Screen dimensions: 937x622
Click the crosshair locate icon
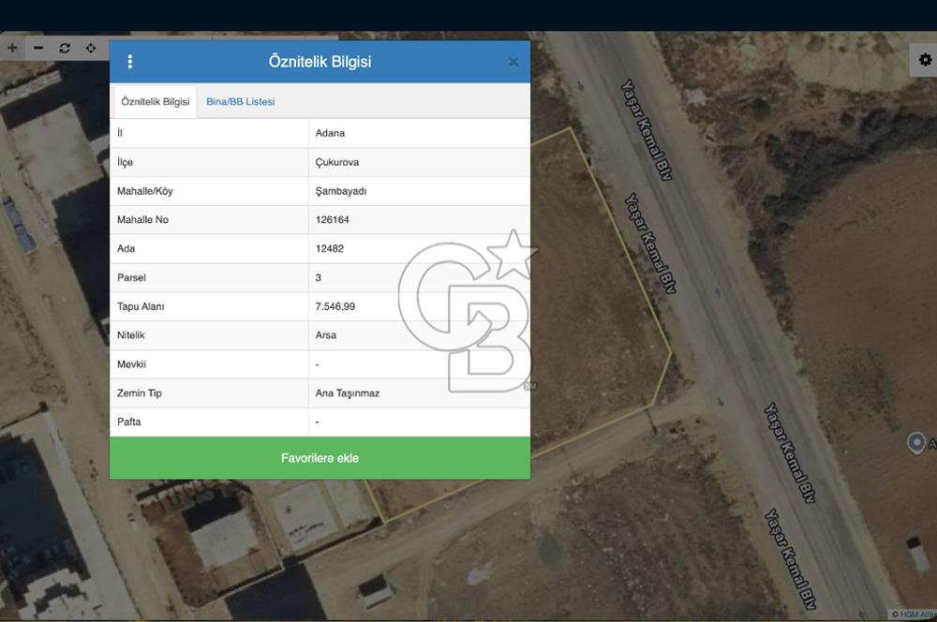91,48
